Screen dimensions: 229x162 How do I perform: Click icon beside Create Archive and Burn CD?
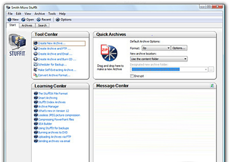click(35, 59)
